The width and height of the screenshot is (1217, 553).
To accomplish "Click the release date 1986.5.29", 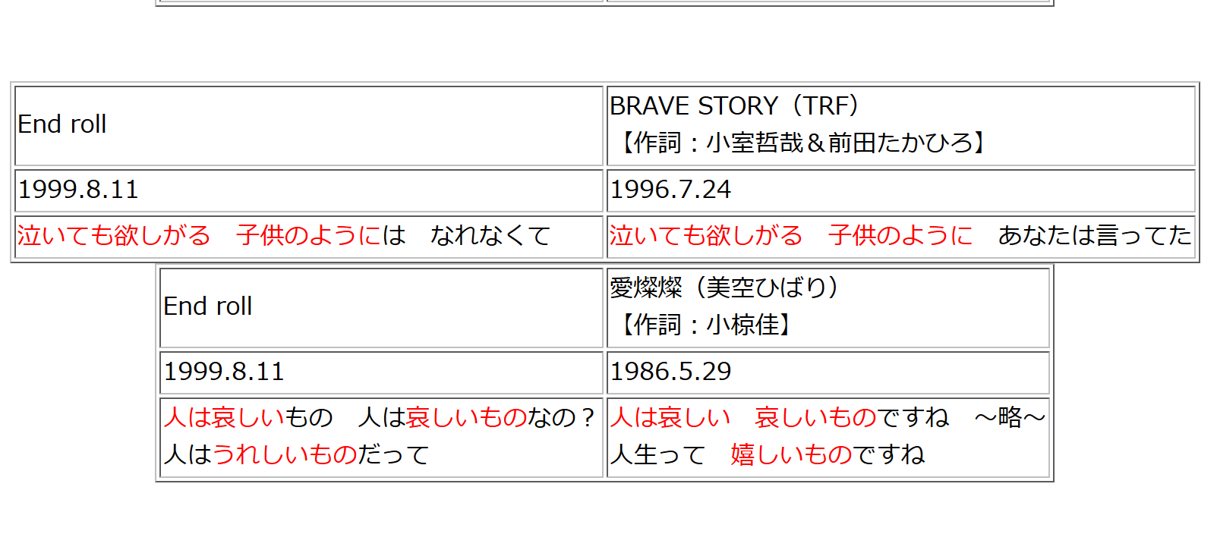I will coord(670,372).
